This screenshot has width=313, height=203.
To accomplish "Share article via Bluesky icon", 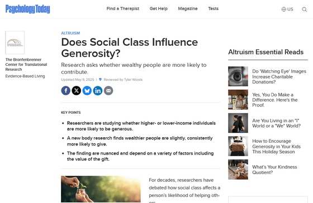I will pyautogui.click(x=87, y=91).
